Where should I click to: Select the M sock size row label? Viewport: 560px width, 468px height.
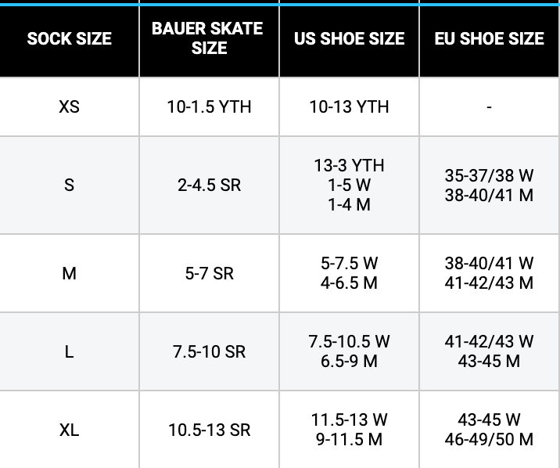70,273
